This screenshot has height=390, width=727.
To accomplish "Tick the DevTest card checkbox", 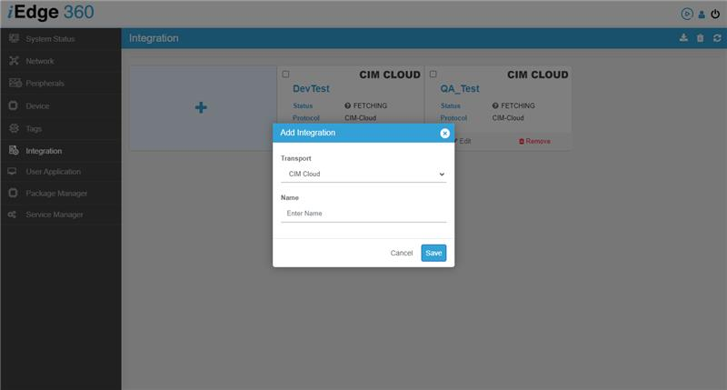I will point(286,75).
